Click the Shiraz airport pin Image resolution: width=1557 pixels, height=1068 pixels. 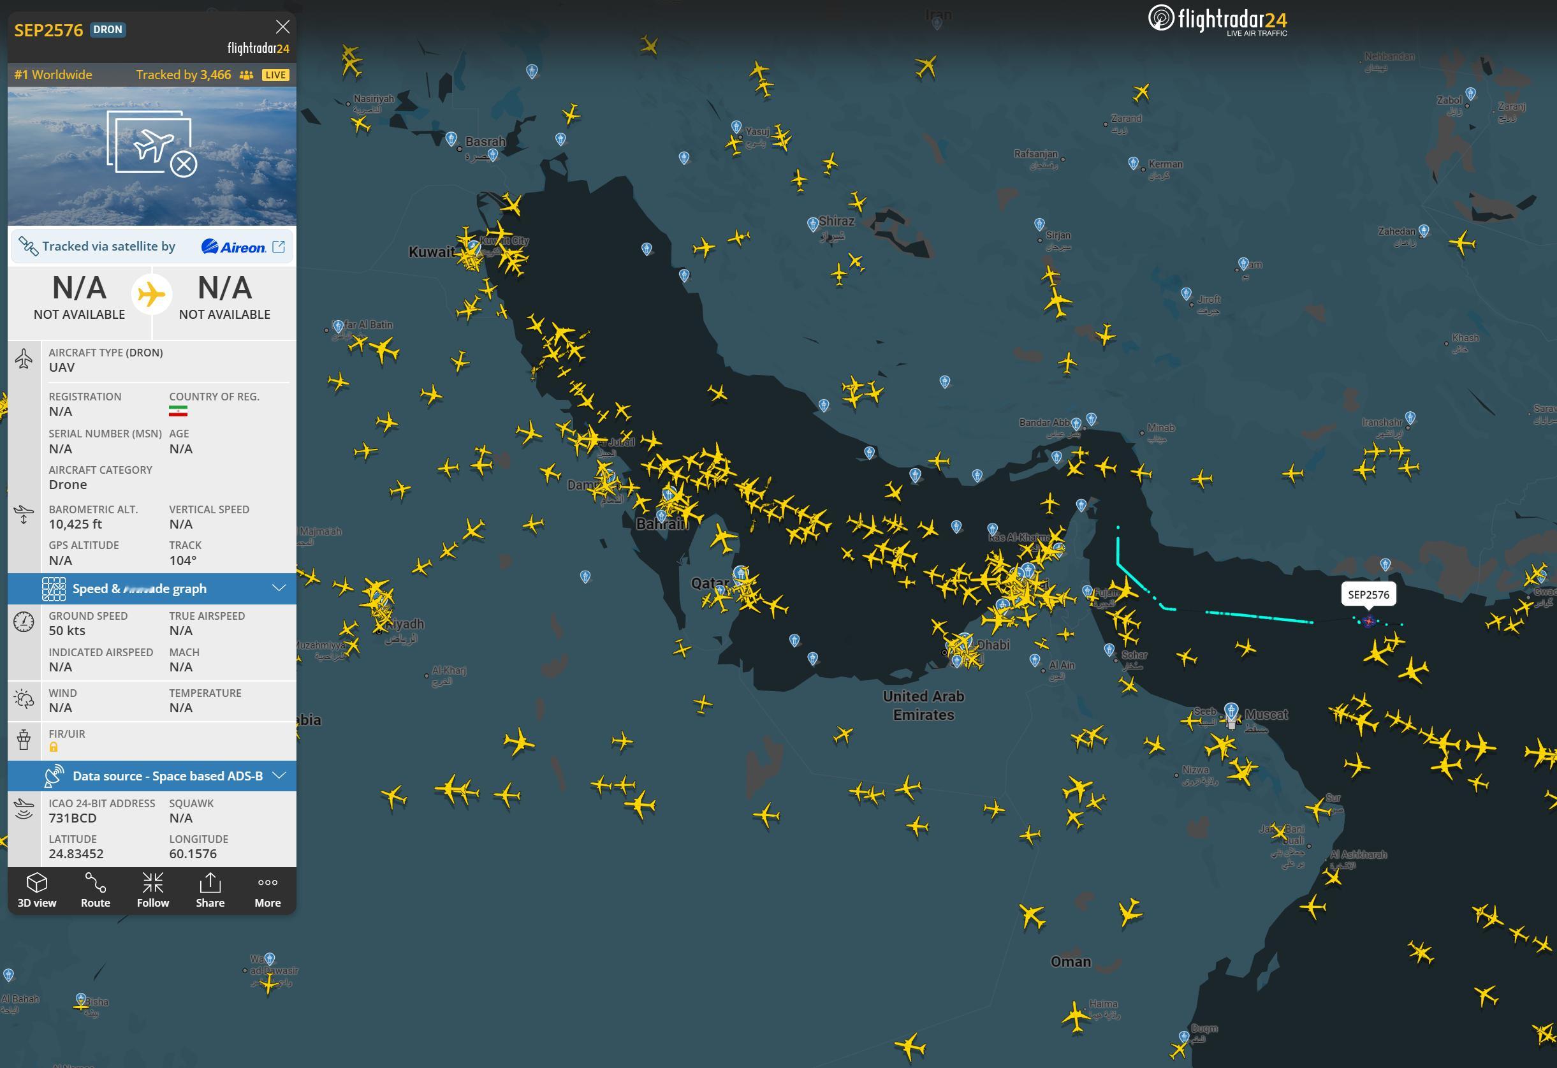click(813, 224)
